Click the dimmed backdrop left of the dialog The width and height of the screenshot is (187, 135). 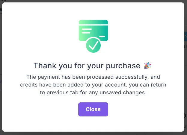(x=1, y=60)
